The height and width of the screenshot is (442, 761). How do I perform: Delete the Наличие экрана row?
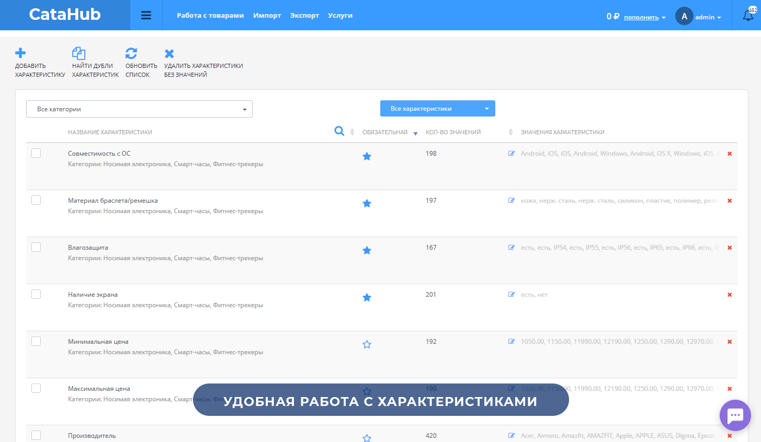click(730, 295)
